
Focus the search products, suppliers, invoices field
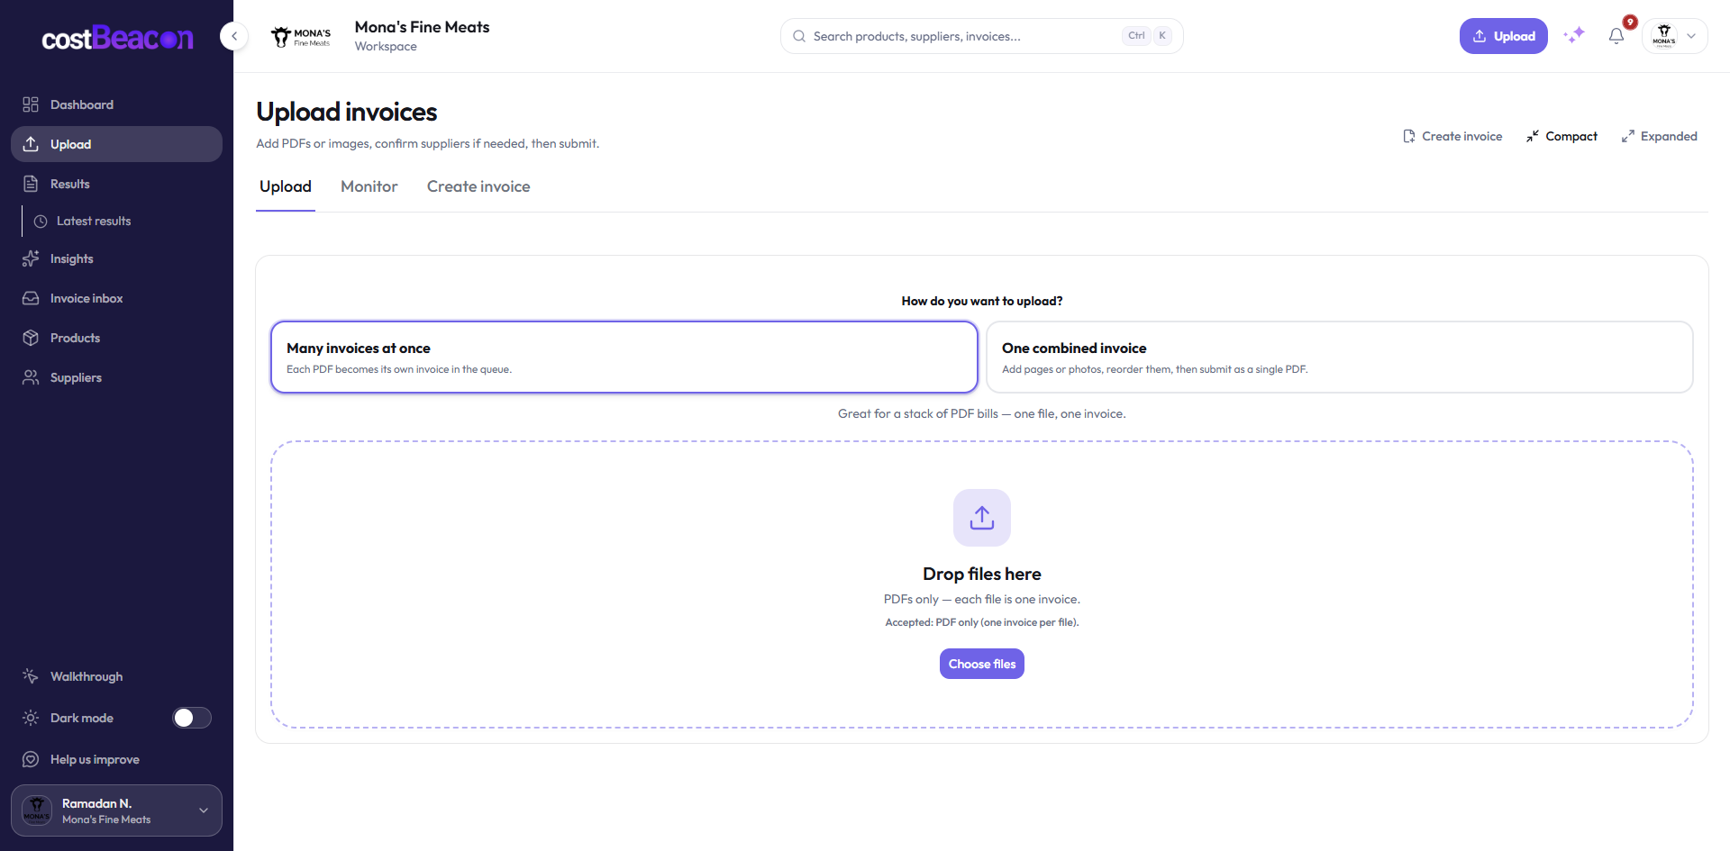[x=981, y=36]
